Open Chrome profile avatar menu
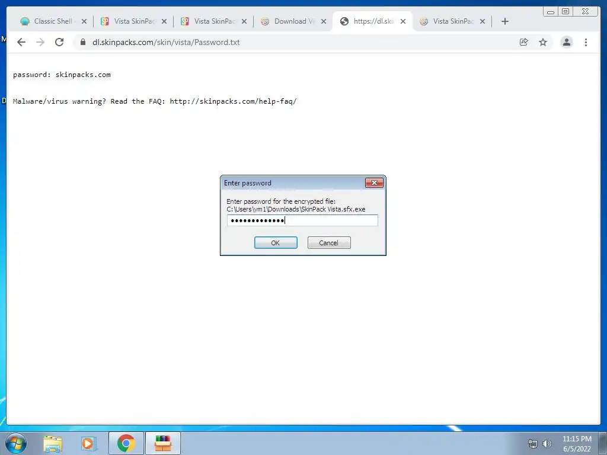Viewport: 607px width, 455px height. pyautogui.click(x=567, y=42)
